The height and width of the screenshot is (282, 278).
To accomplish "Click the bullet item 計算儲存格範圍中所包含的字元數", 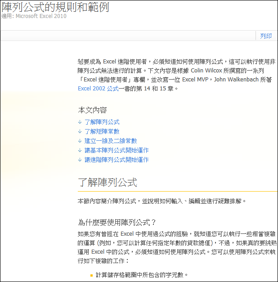I will click(142, 275).
